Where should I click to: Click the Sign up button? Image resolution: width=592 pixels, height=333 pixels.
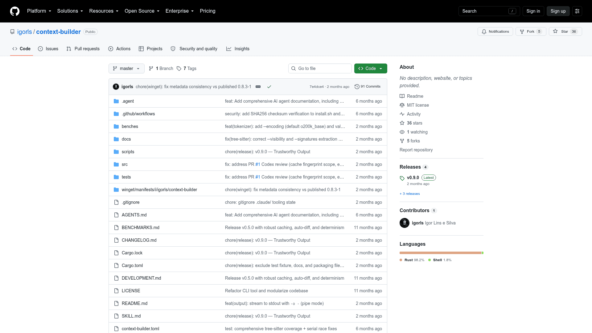[558, 11]
